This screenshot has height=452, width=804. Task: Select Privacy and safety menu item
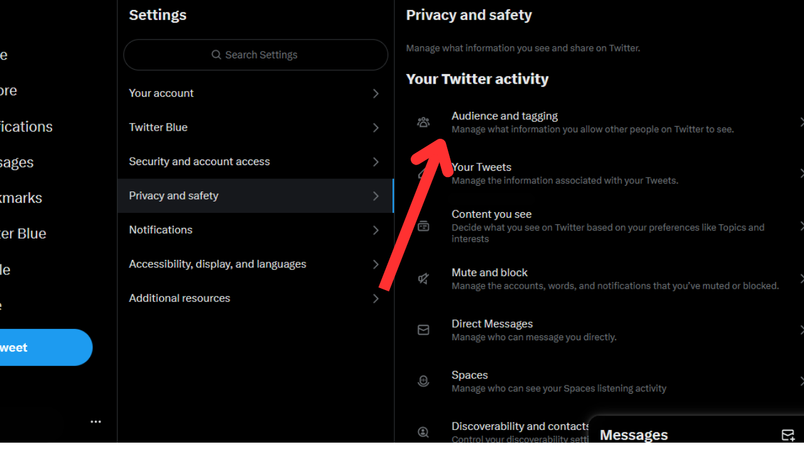256,196
